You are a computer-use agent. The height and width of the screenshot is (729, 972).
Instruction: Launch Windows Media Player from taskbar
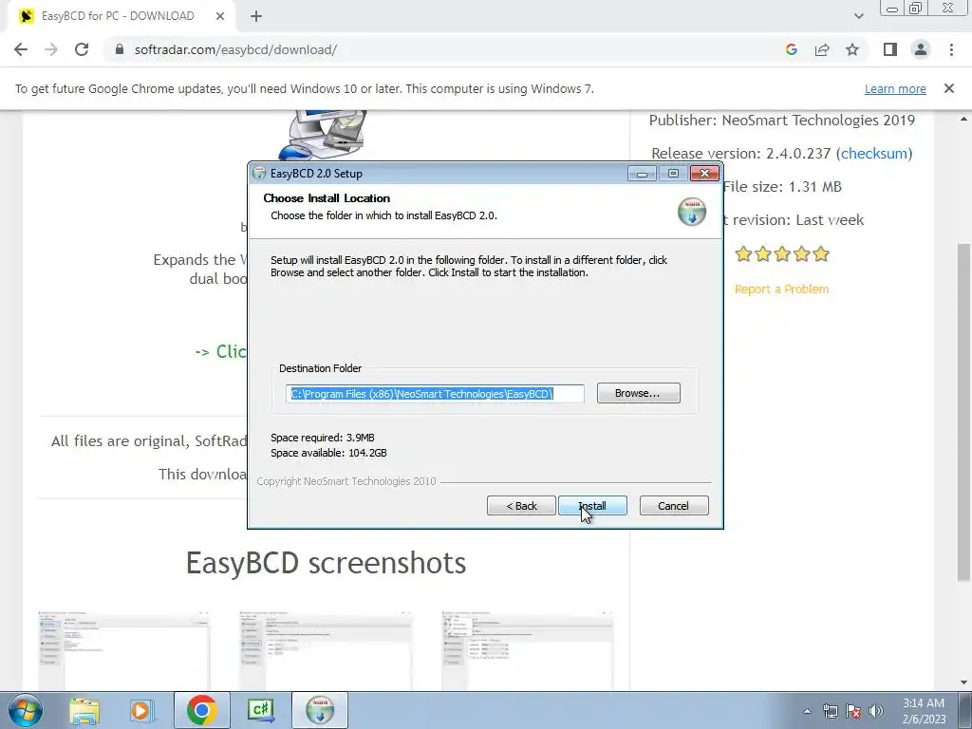pos(140,710)
